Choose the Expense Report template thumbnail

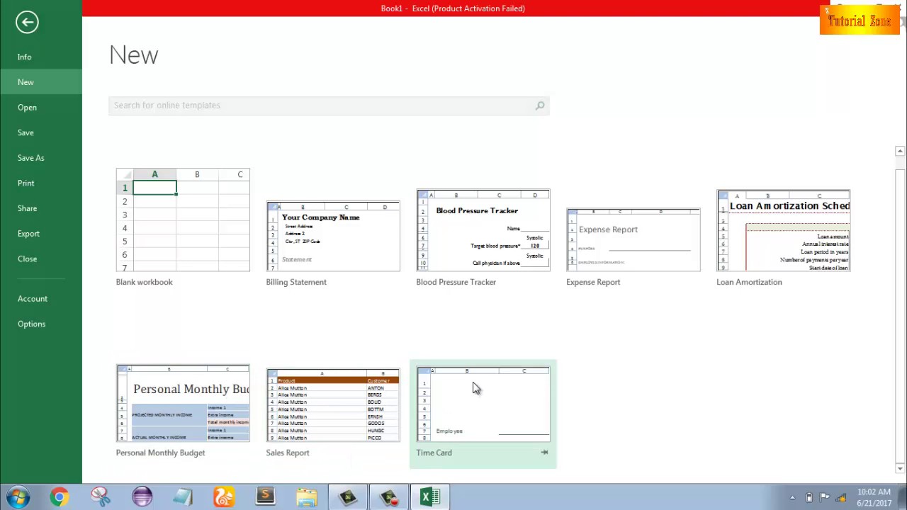pos(633,239)
